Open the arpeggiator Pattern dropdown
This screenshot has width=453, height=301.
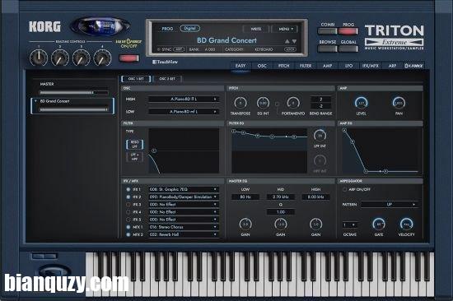pyautogui.click(x=389, y=204)
